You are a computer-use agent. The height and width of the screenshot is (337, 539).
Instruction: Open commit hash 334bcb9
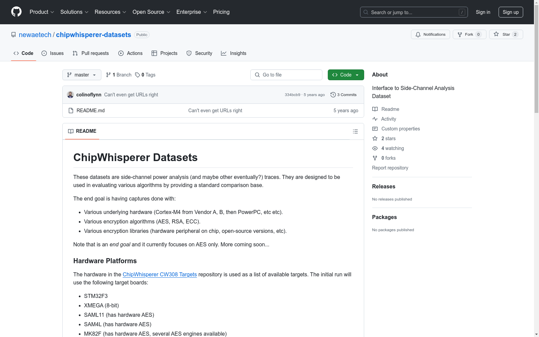pyautogui.click(x=292, y=95)
